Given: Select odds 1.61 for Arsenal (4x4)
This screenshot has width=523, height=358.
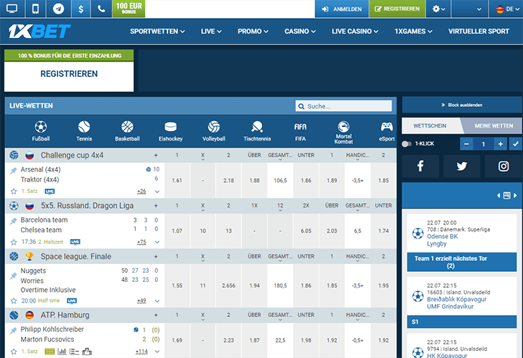Looking at the screenshot, I should pos(177,181).
